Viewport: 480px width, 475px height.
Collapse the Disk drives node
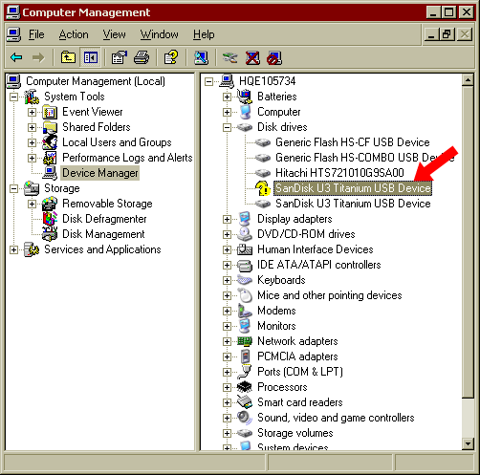point(227,127)
